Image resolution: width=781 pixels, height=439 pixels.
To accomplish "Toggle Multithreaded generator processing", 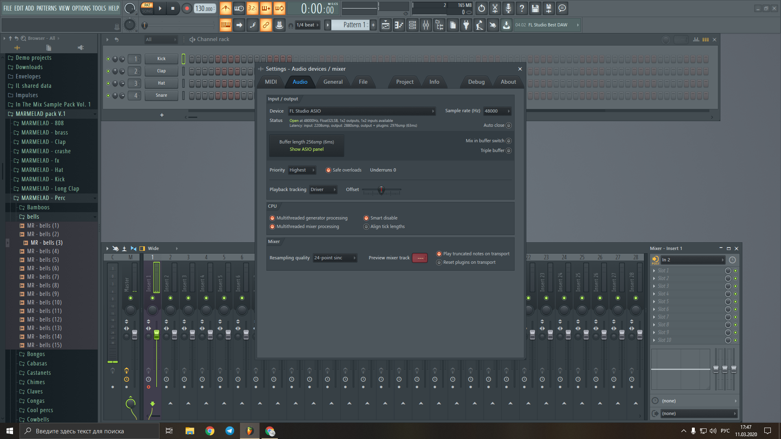I will click(x=272, y=218).
